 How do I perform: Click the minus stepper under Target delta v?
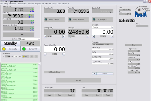[45, 54]
